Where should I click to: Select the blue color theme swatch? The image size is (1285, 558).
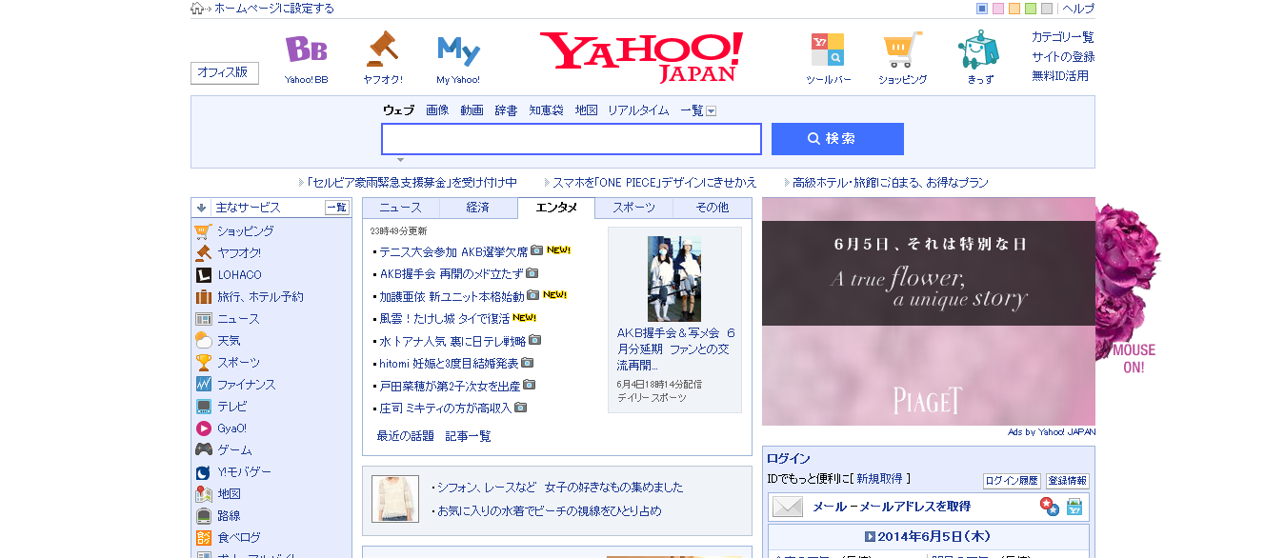982,9
